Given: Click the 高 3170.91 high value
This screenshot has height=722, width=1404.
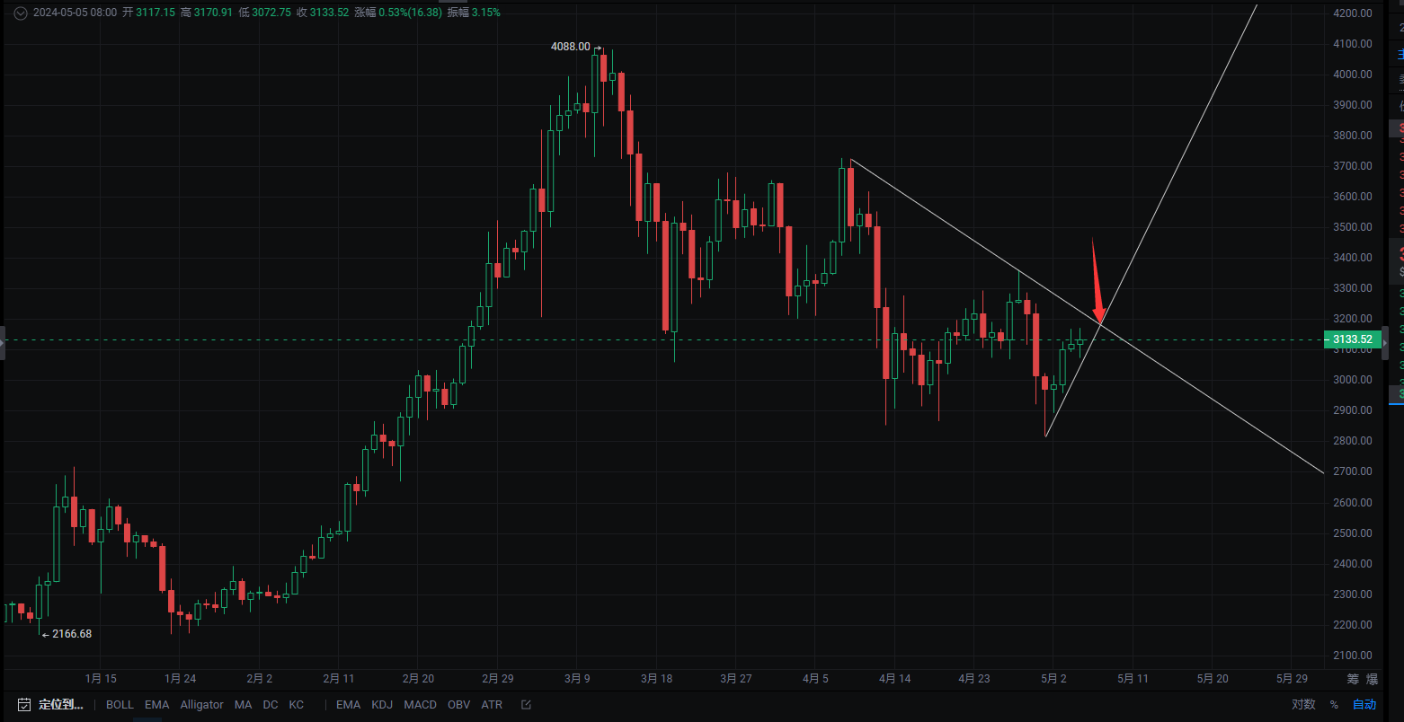Looking at the screenshot, I should point(207,13).
